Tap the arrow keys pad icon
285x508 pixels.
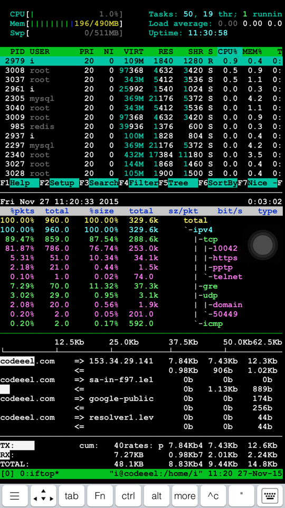click(x=43, y=496)
